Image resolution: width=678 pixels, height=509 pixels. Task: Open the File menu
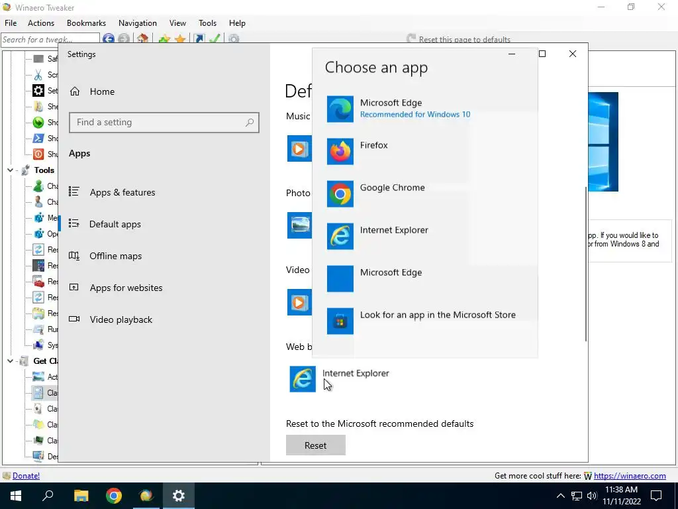[x=11, y=23]
